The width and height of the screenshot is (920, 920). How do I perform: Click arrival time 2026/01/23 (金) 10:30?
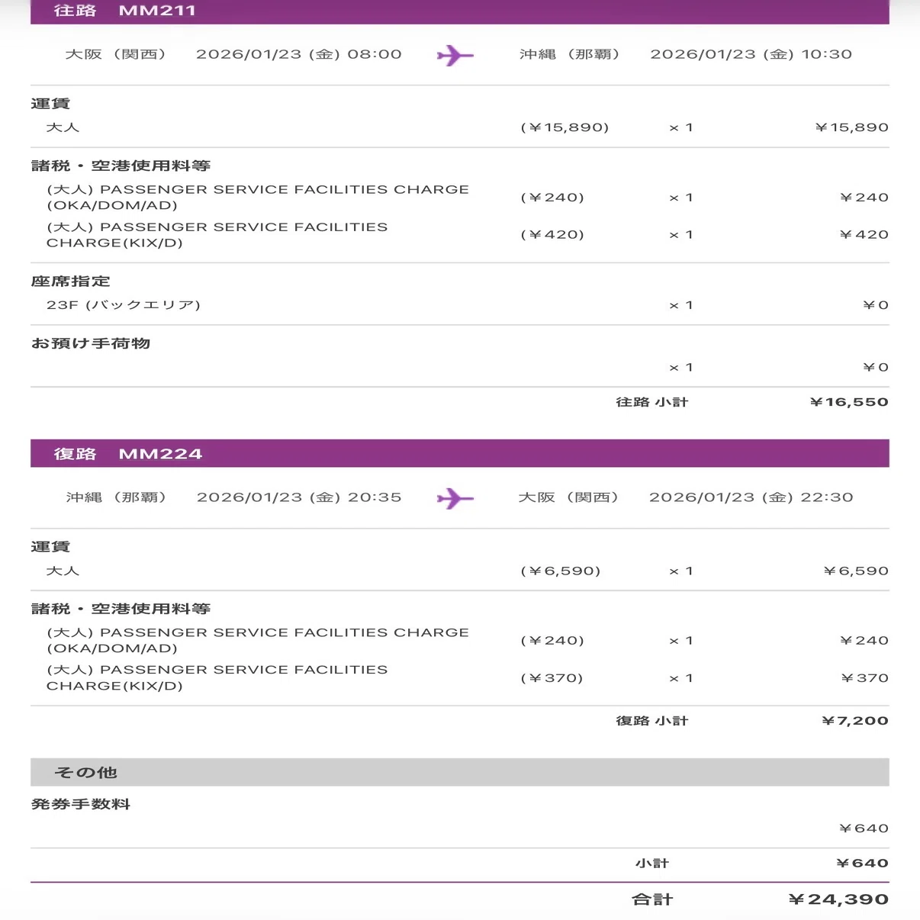pos(751,54)
